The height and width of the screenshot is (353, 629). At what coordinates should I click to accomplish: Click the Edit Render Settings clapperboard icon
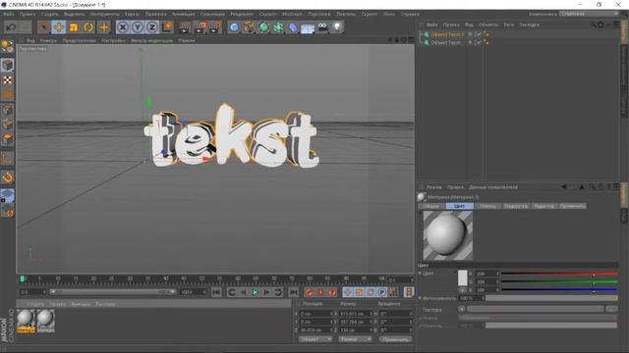point(214,27)
